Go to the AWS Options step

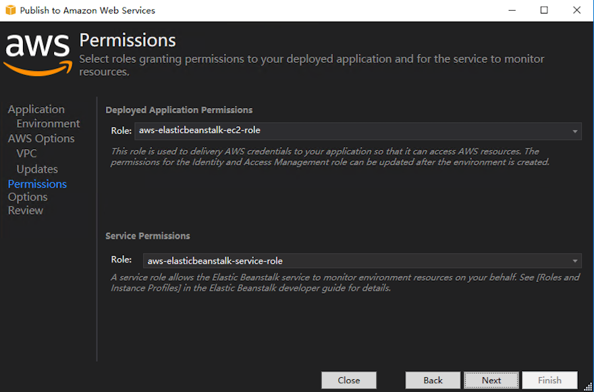pos(41,138)
